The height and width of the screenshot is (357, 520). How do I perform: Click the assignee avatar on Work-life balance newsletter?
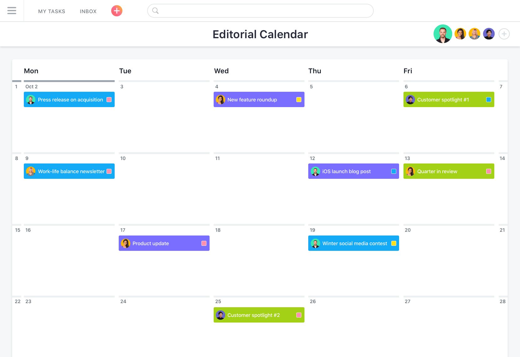click(31, 171)
